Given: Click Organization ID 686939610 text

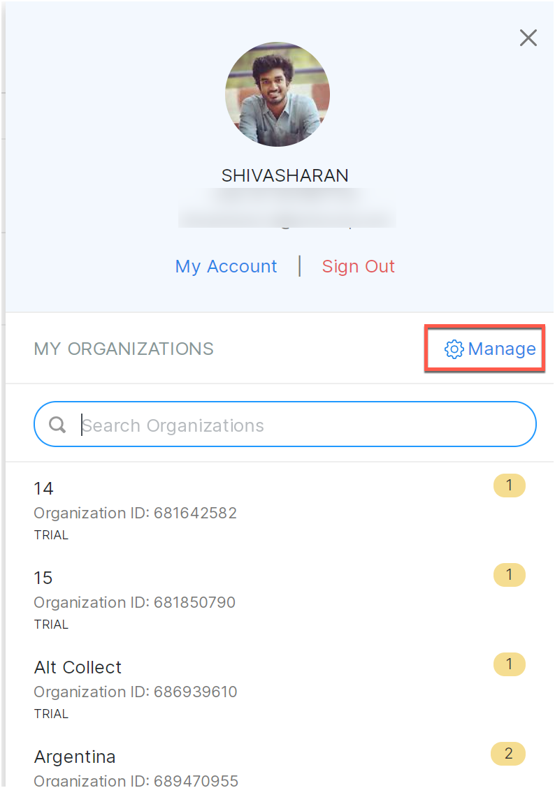Looking at the screenshot, I should click(x=136, y=692).
